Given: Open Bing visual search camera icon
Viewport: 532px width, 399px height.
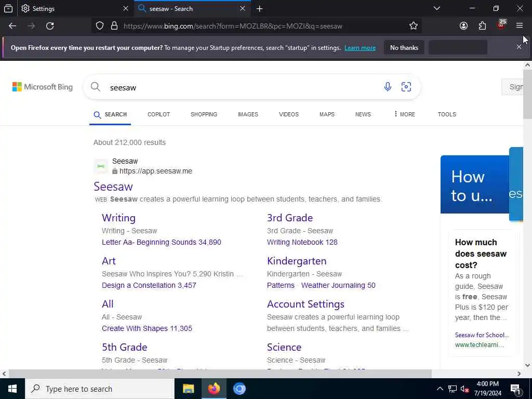Looking at the screenshot, I should pyautogui.click(x=406, y=87).
